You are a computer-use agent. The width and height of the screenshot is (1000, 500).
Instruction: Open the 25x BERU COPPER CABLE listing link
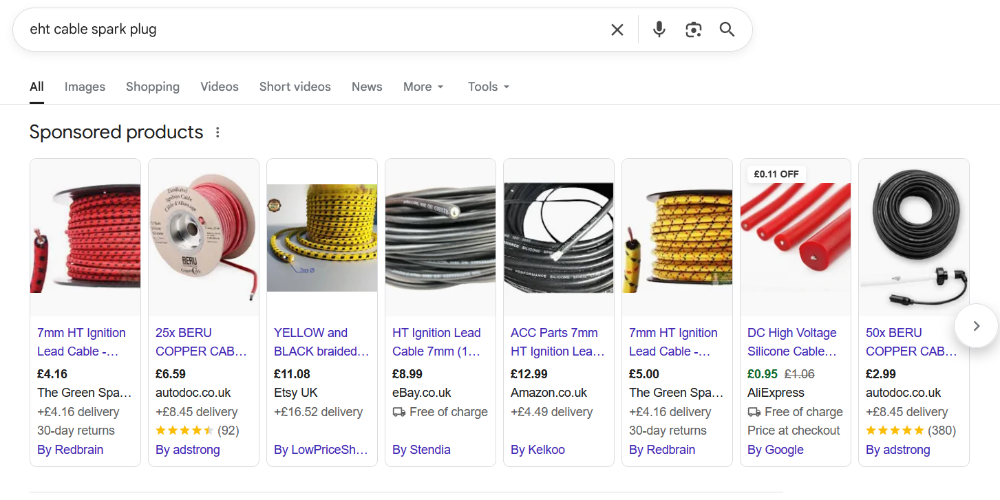tap(201, 342)
